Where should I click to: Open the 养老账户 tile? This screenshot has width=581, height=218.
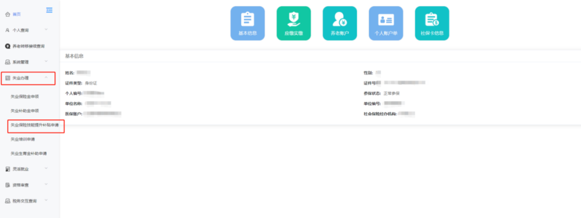(x=340, y=23)
